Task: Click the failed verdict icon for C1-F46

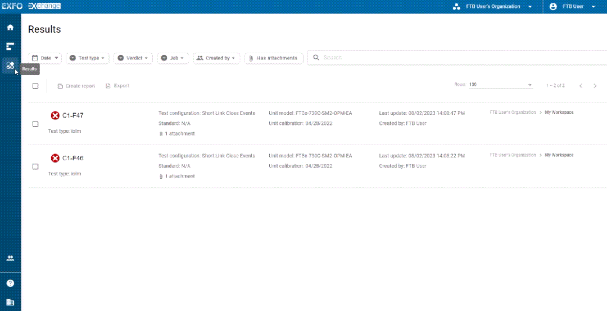Action: (55, 158)
